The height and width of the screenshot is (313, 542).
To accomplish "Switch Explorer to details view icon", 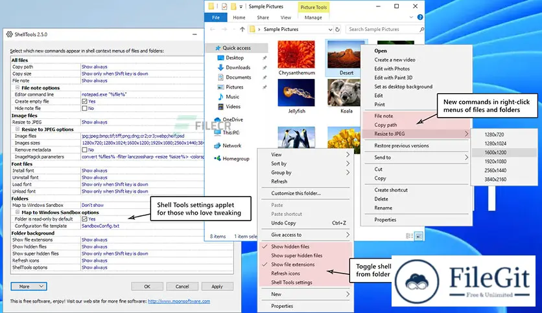I will pos(409,236).
